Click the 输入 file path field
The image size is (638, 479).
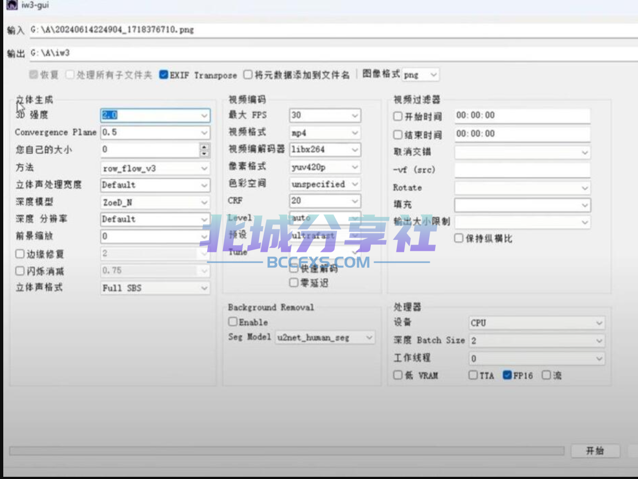tap(327, 30)
